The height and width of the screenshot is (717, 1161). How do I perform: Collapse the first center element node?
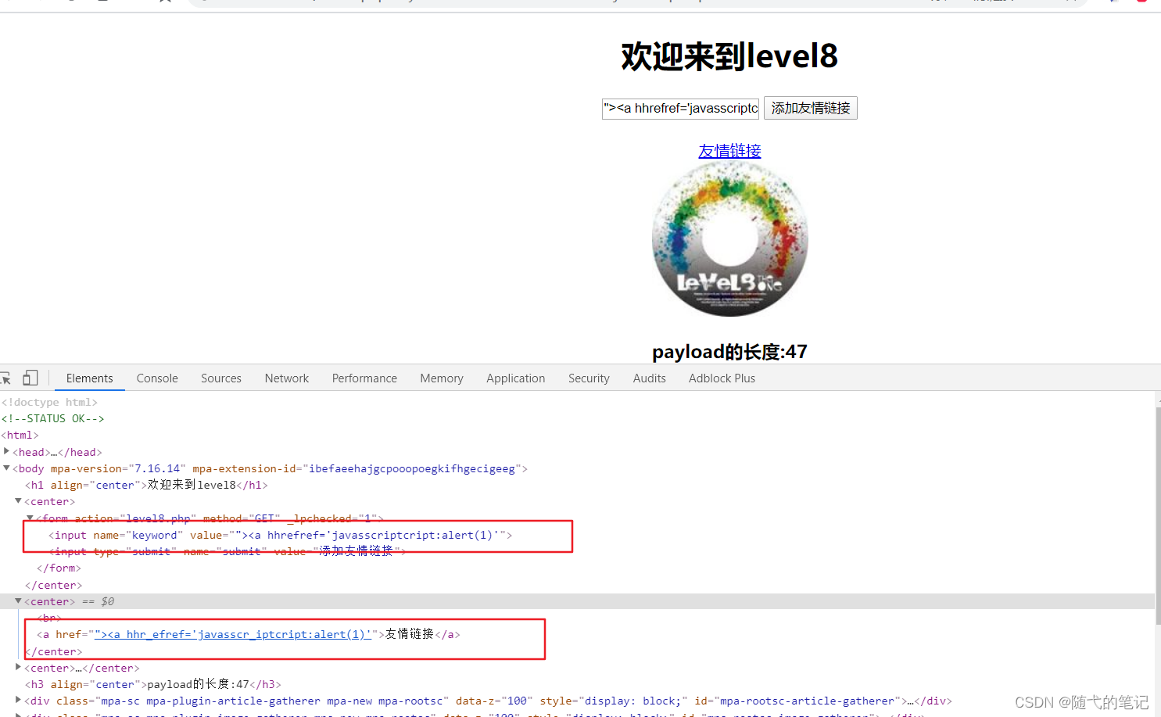pos(17,501)
